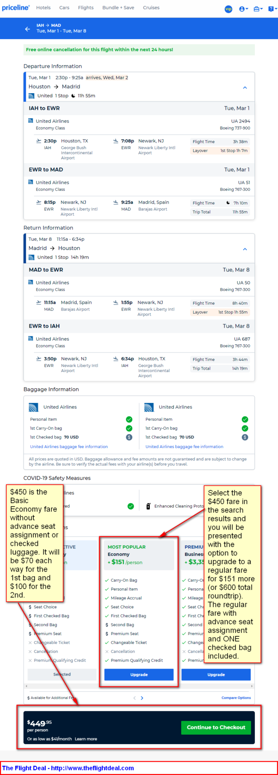Open right-hand United Airlines baggage fee information link
The width and height of the screenshot is (278, 775).
184,447
